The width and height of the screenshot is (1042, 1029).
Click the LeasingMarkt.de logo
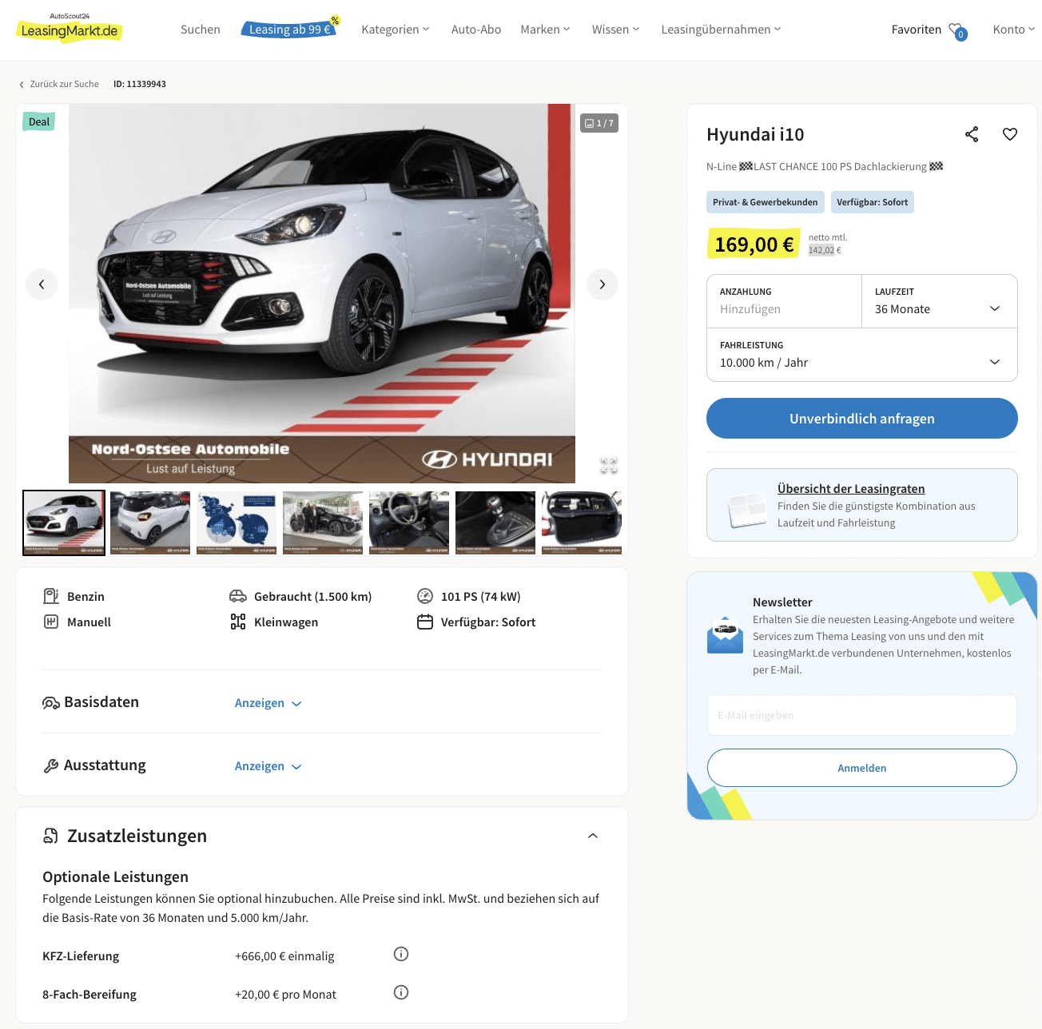[70, 28]
